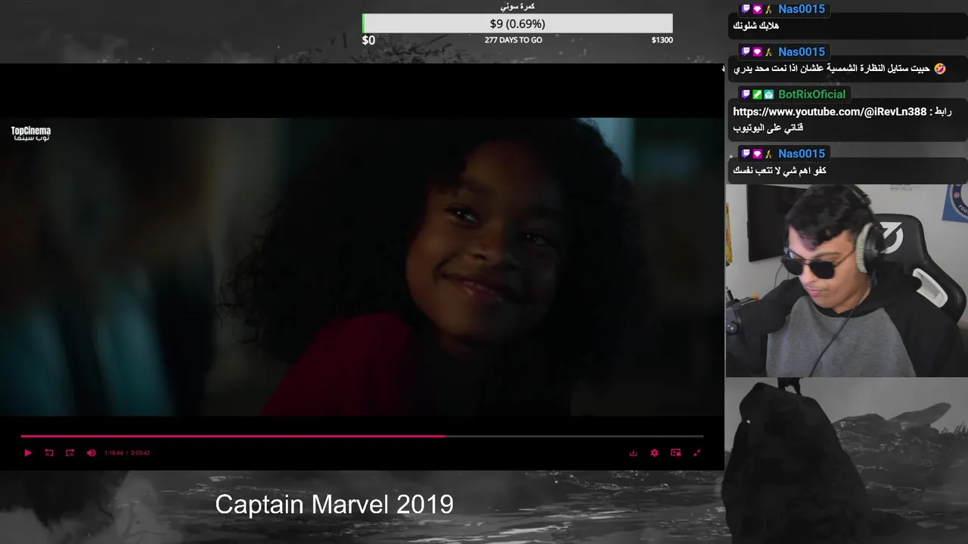Rewind the video using the backward-skip icon
The height and width of the screenshot is (544, 968).
49,453
